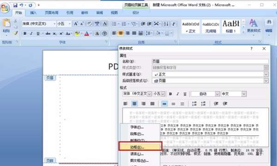Open the style based on dropdown
Screen dimensions: 277x166
click(266, 74)
